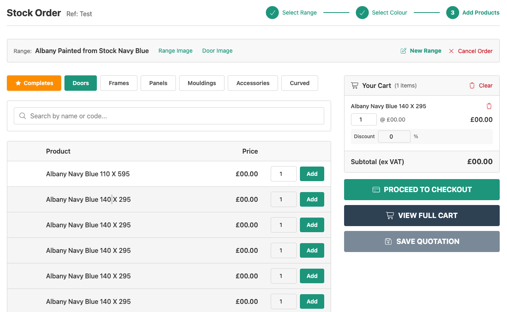Click the Discount percentage field

tap(394, 137)
